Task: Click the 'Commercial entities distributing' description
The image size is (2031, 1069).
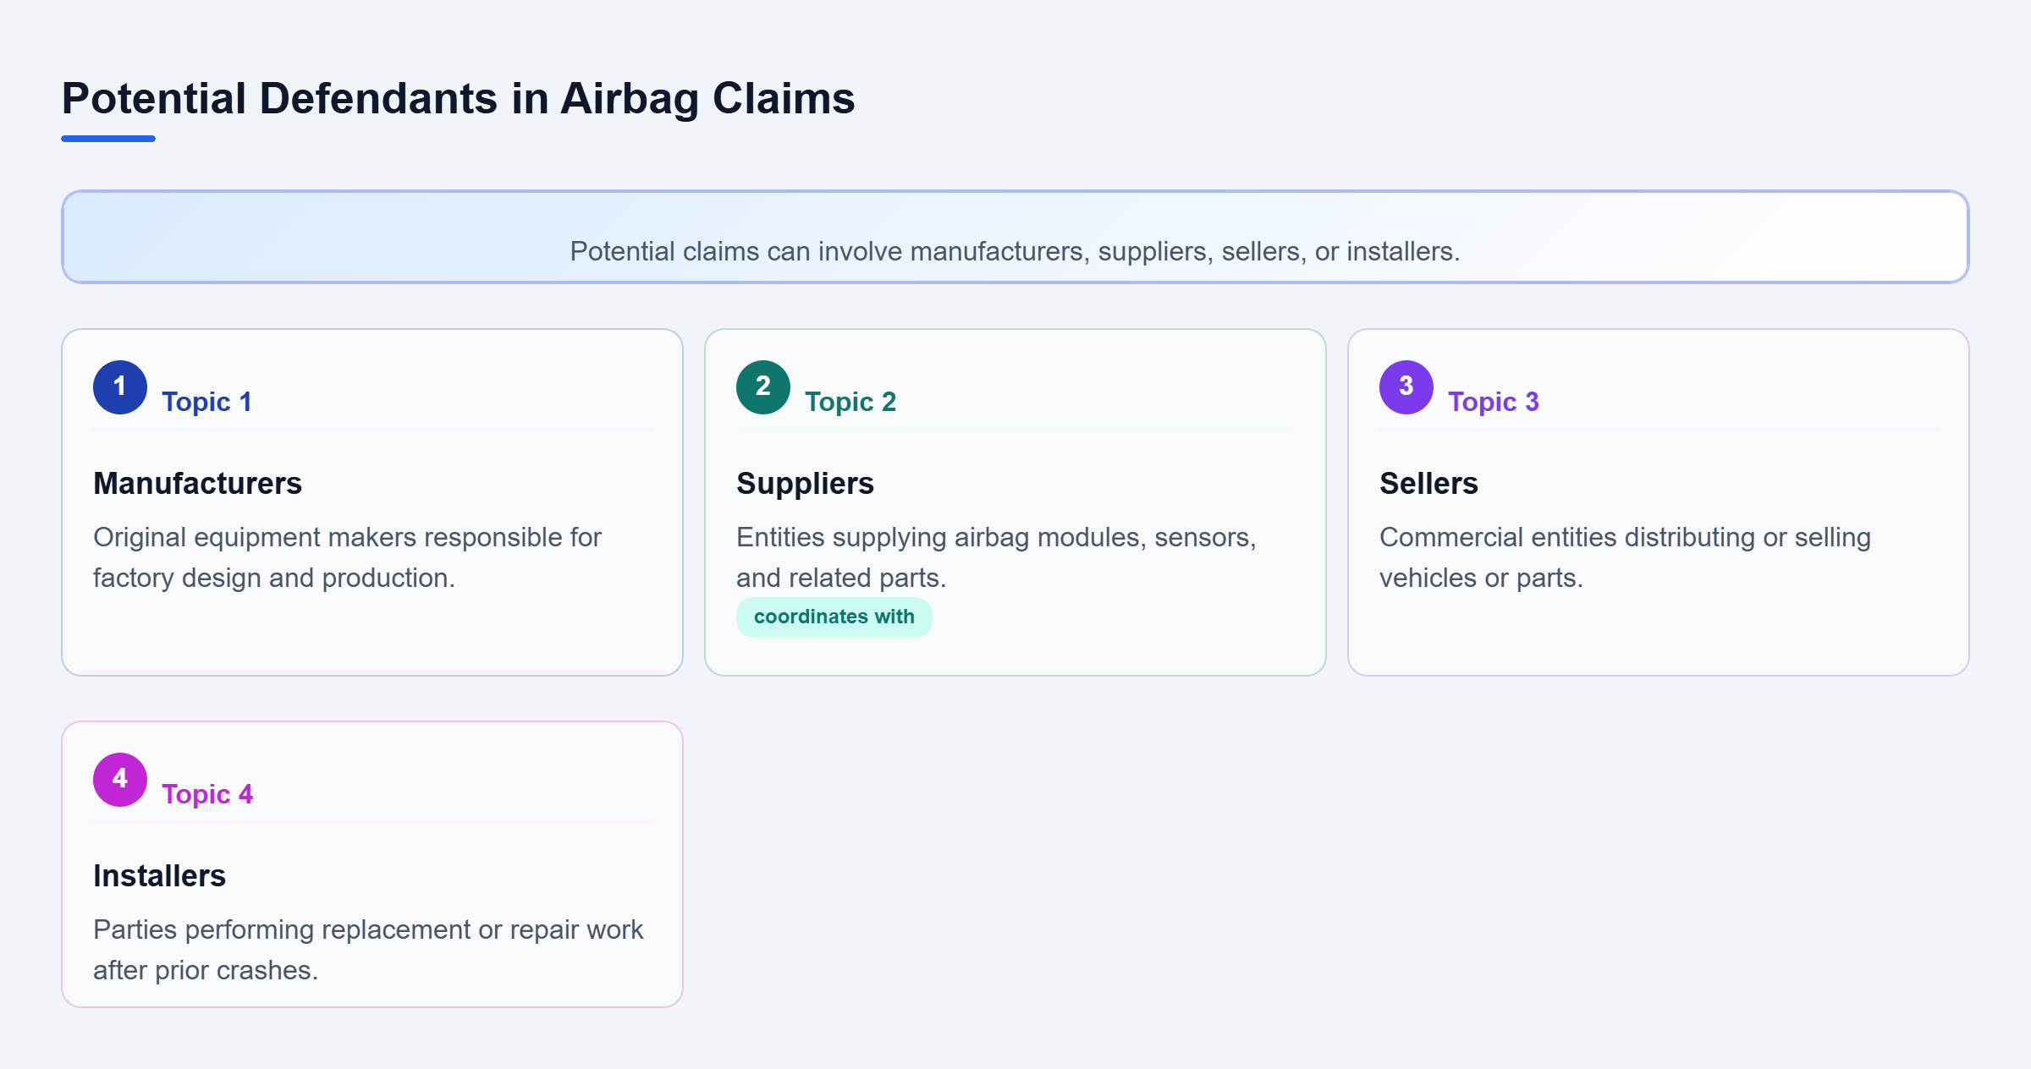Action: coord(1625,557)
